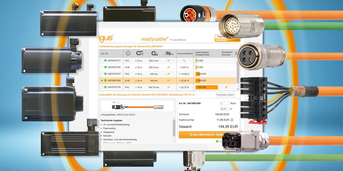The width and height of the screenshot is (343, 171).
Task: Click the chainflex Garantie column header
Action: [227, 53]
